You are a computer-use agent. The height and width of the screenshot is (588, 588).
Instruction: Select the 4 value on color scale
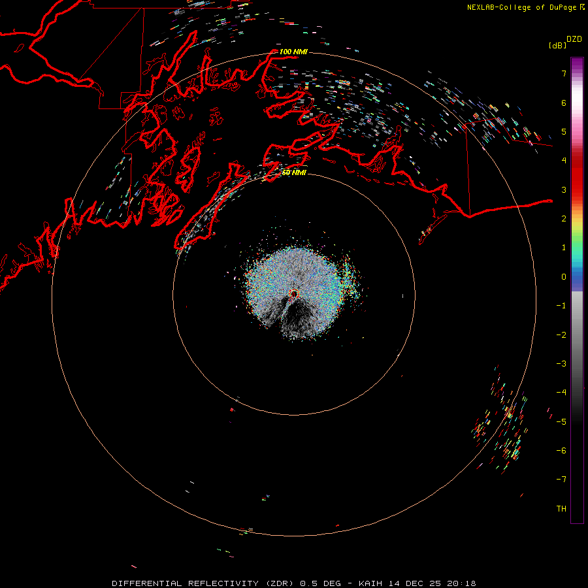(x=564, y=161)
